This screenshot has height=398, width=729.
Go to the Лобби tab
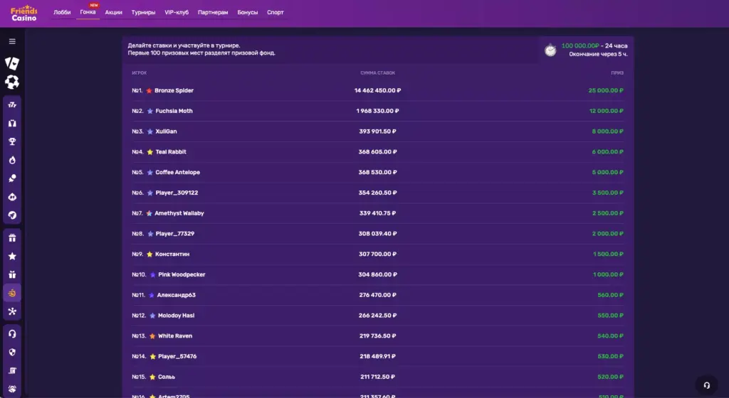click(x=62, y=13)
